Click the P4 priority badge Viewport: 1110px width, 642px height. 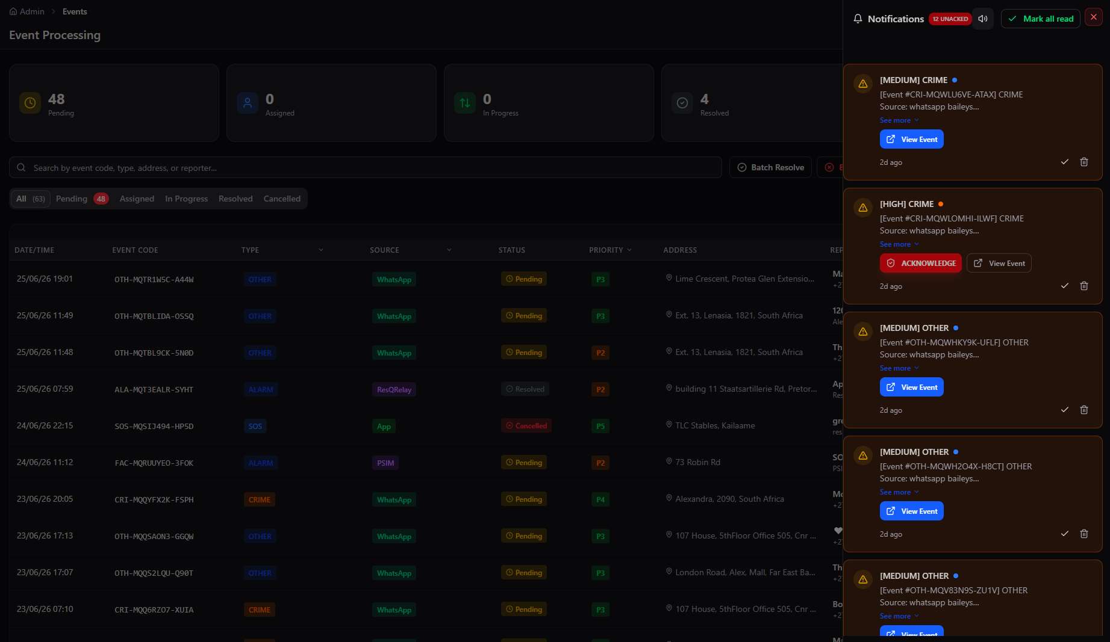click(x=600, y=499)
